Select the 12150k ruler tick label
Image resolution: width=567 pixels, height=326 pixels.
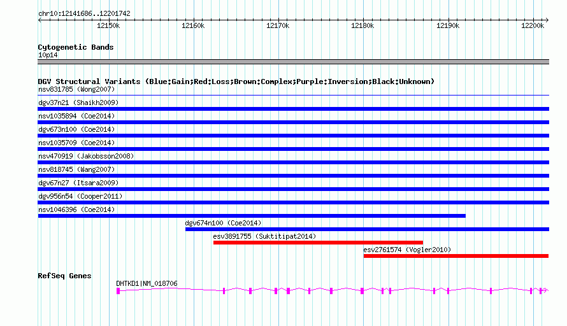pyautogui.click(x=108, y=25)
